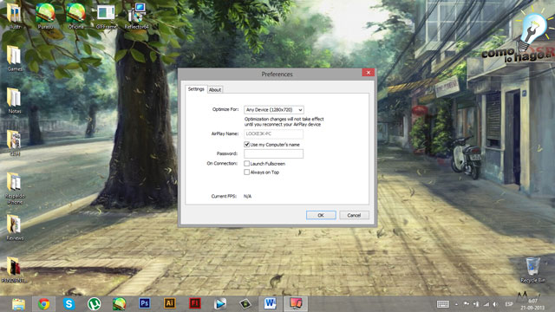Select the Settings tab
The image size is (555, 312).
click(196, 89)
